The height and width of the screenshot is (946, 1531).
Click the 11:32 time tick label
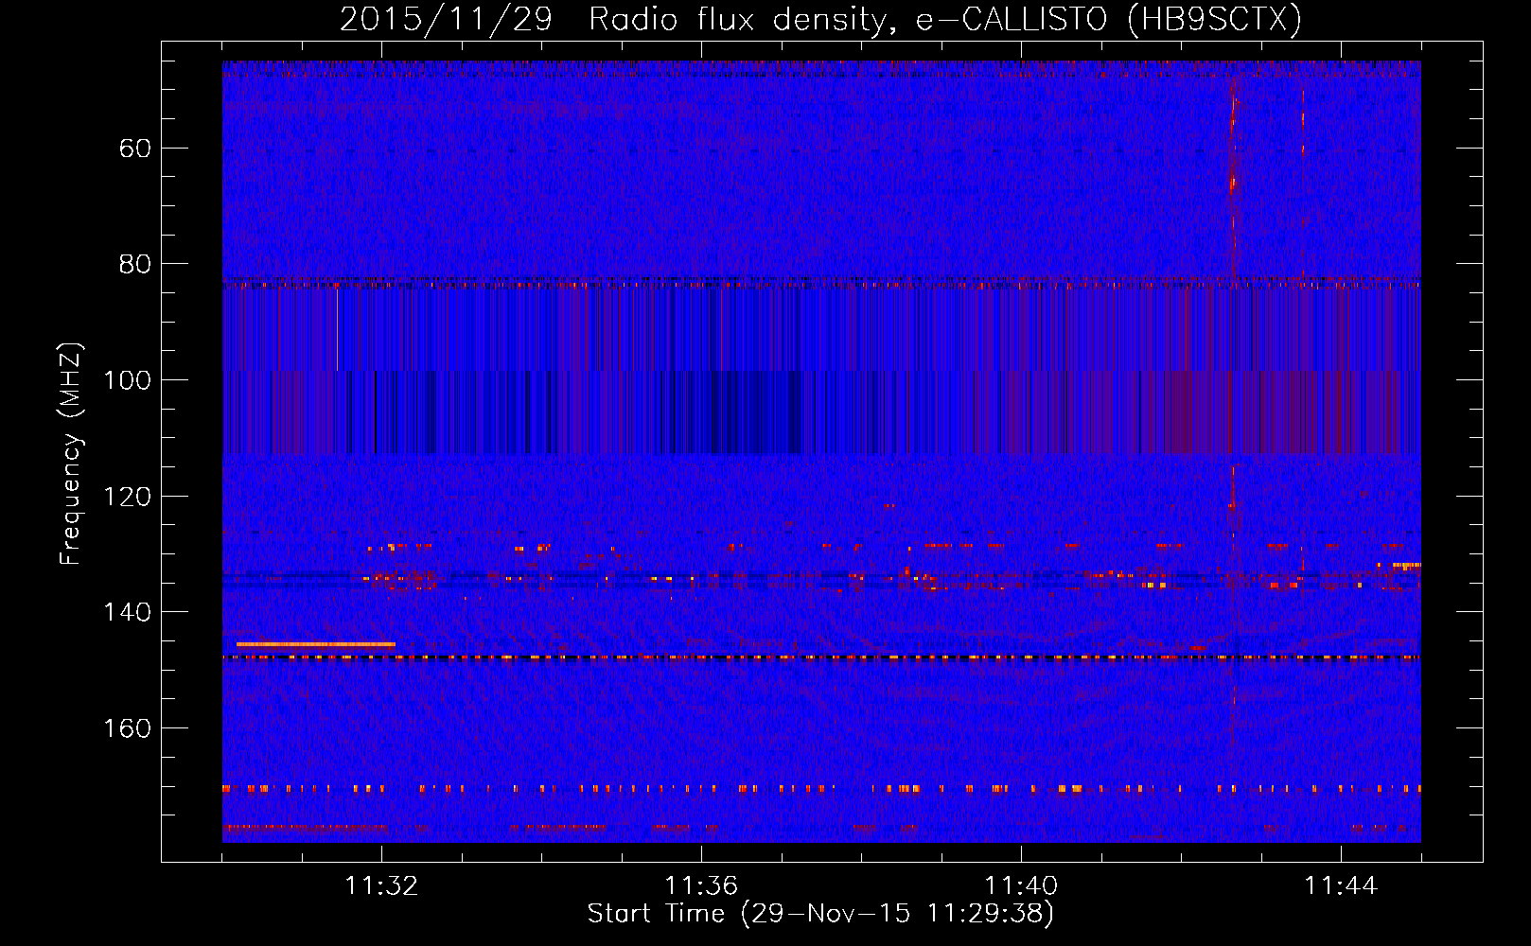[381, 886]
